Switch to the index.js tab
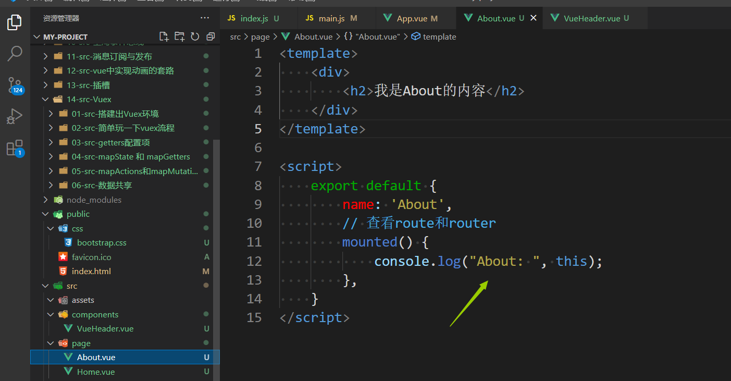 click(259, 18)
